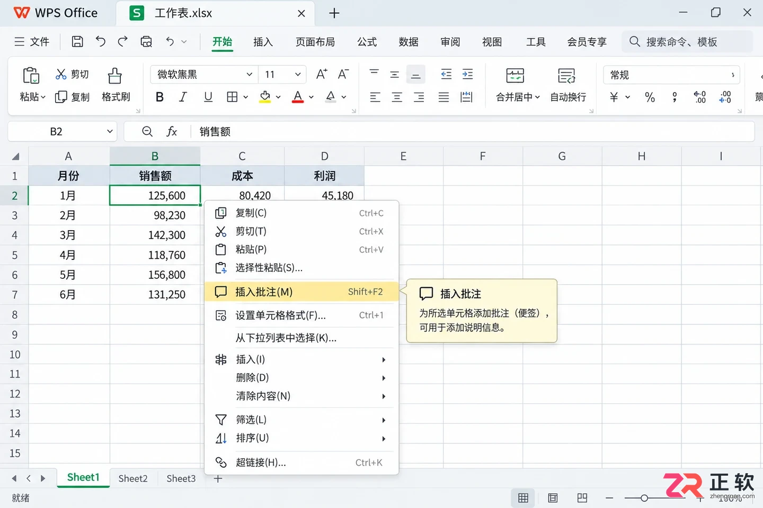Click 自动换行 wrap text button
The height and width of the screenshot is (508, 763).
tap(568, 85)
